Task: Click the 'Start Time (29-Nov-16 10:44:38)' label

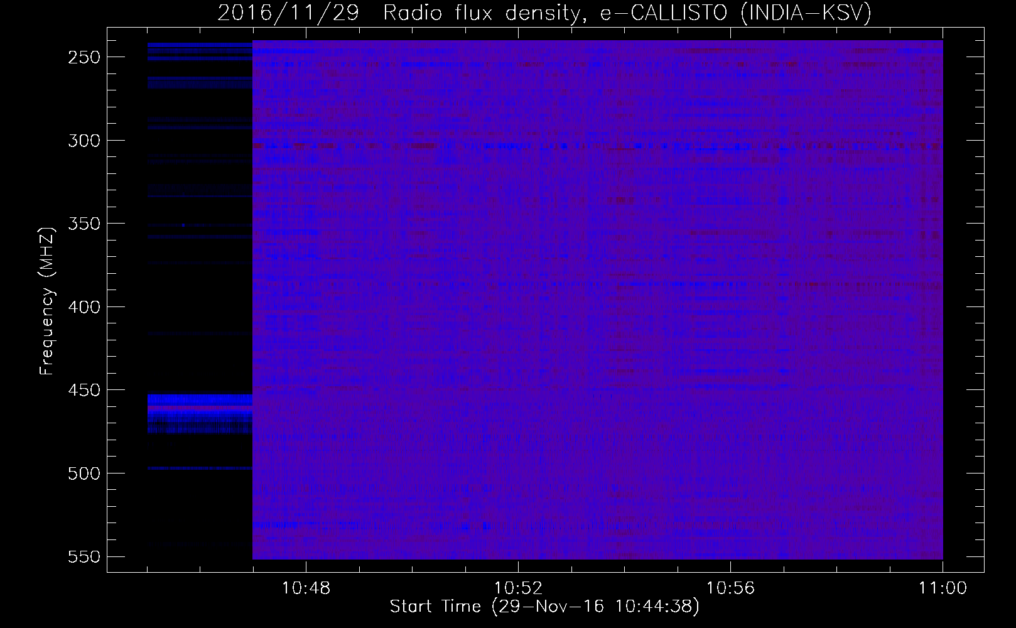Action: pos(544,607)
